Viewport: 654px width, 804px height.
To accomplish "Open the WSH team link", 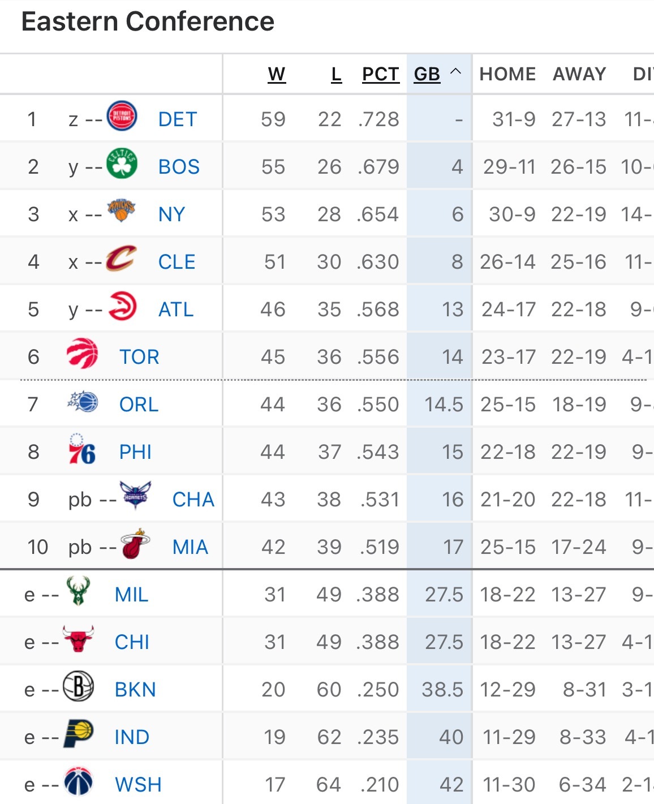I will [x=138, y=785].
